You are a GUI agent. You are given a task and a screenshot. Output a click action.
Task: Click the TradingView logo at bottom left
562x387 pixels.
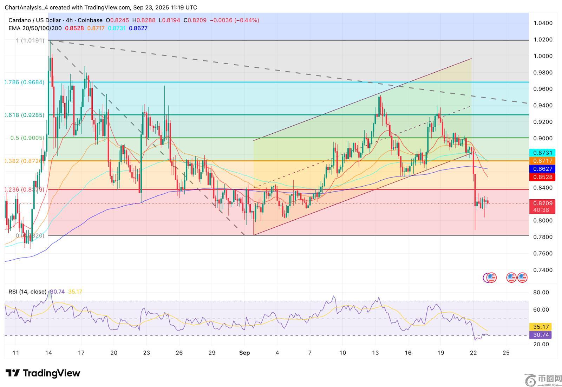pyautogui.click(x=43, y=373)
